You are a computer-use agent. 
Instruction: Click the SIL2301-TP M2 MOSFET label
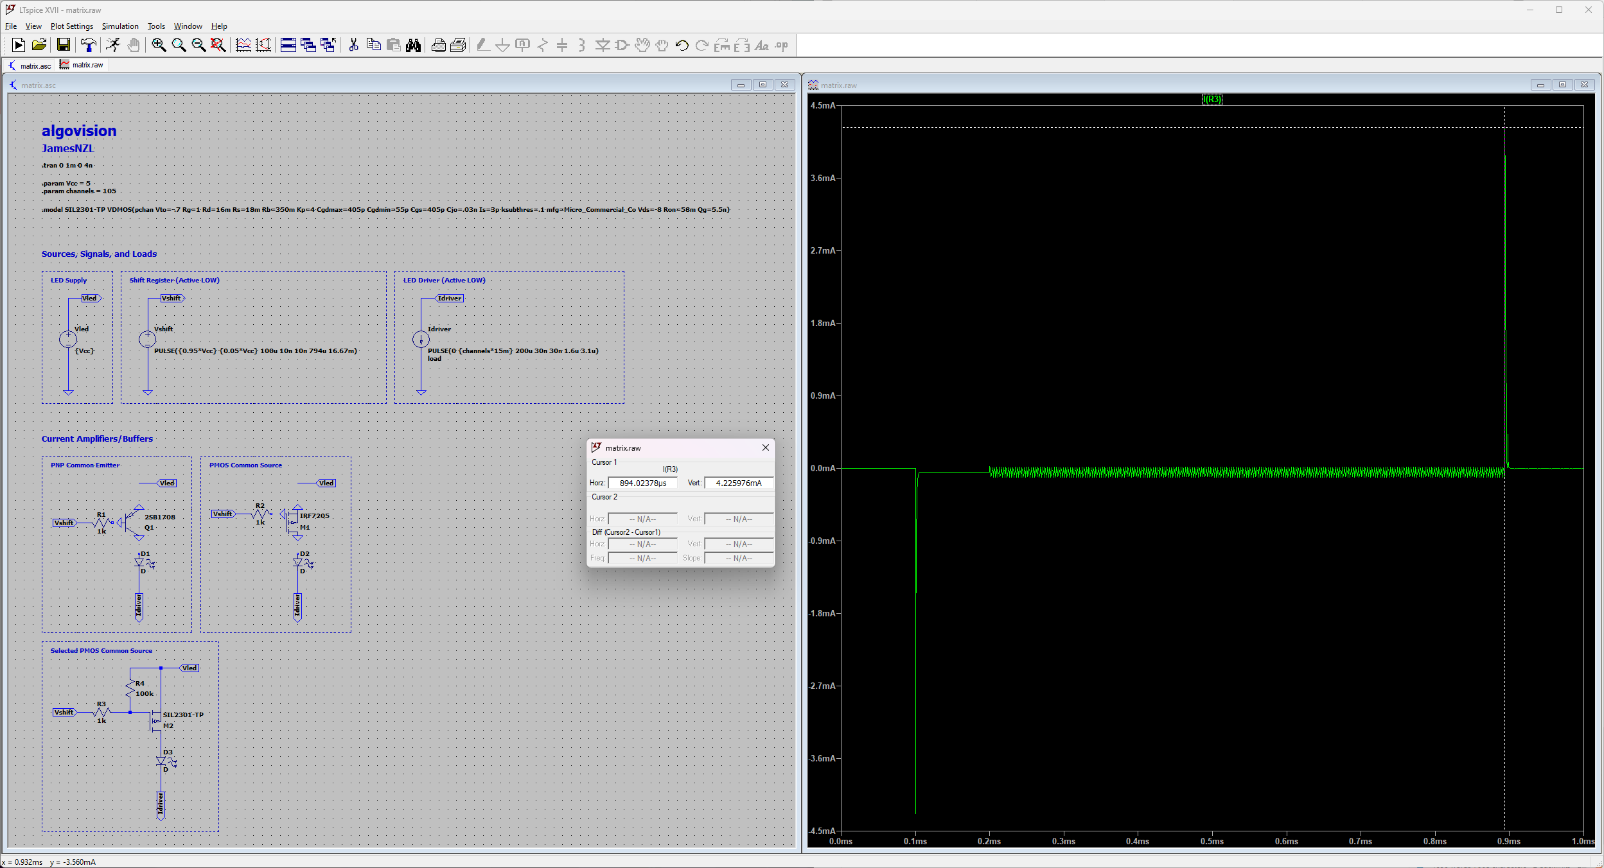(x=183, y=715)
